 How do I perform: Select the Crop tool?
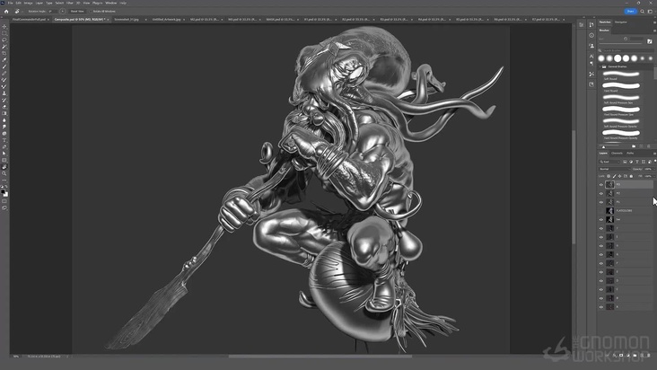click(4, 53)
